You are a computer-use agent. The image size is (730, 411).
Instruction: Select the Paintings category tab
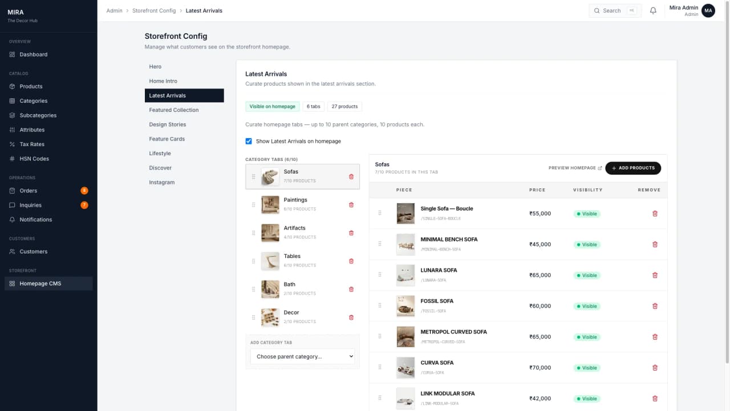tap(303, 204)
